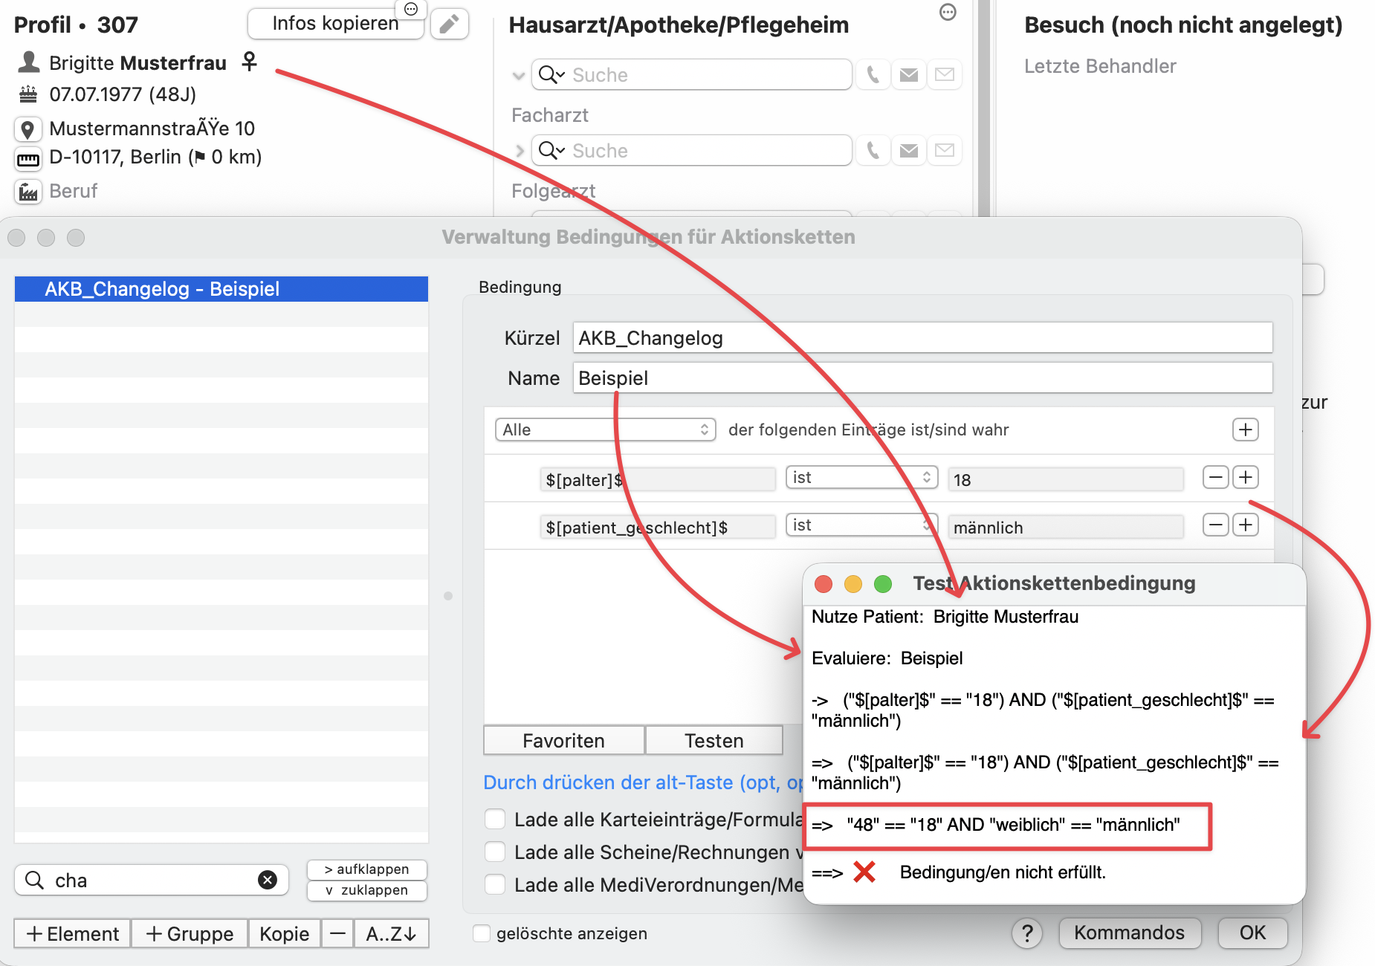Click the phone icon beside the Hausarzt search
The width and height of the screenshot is (1375, 966).
872,74
